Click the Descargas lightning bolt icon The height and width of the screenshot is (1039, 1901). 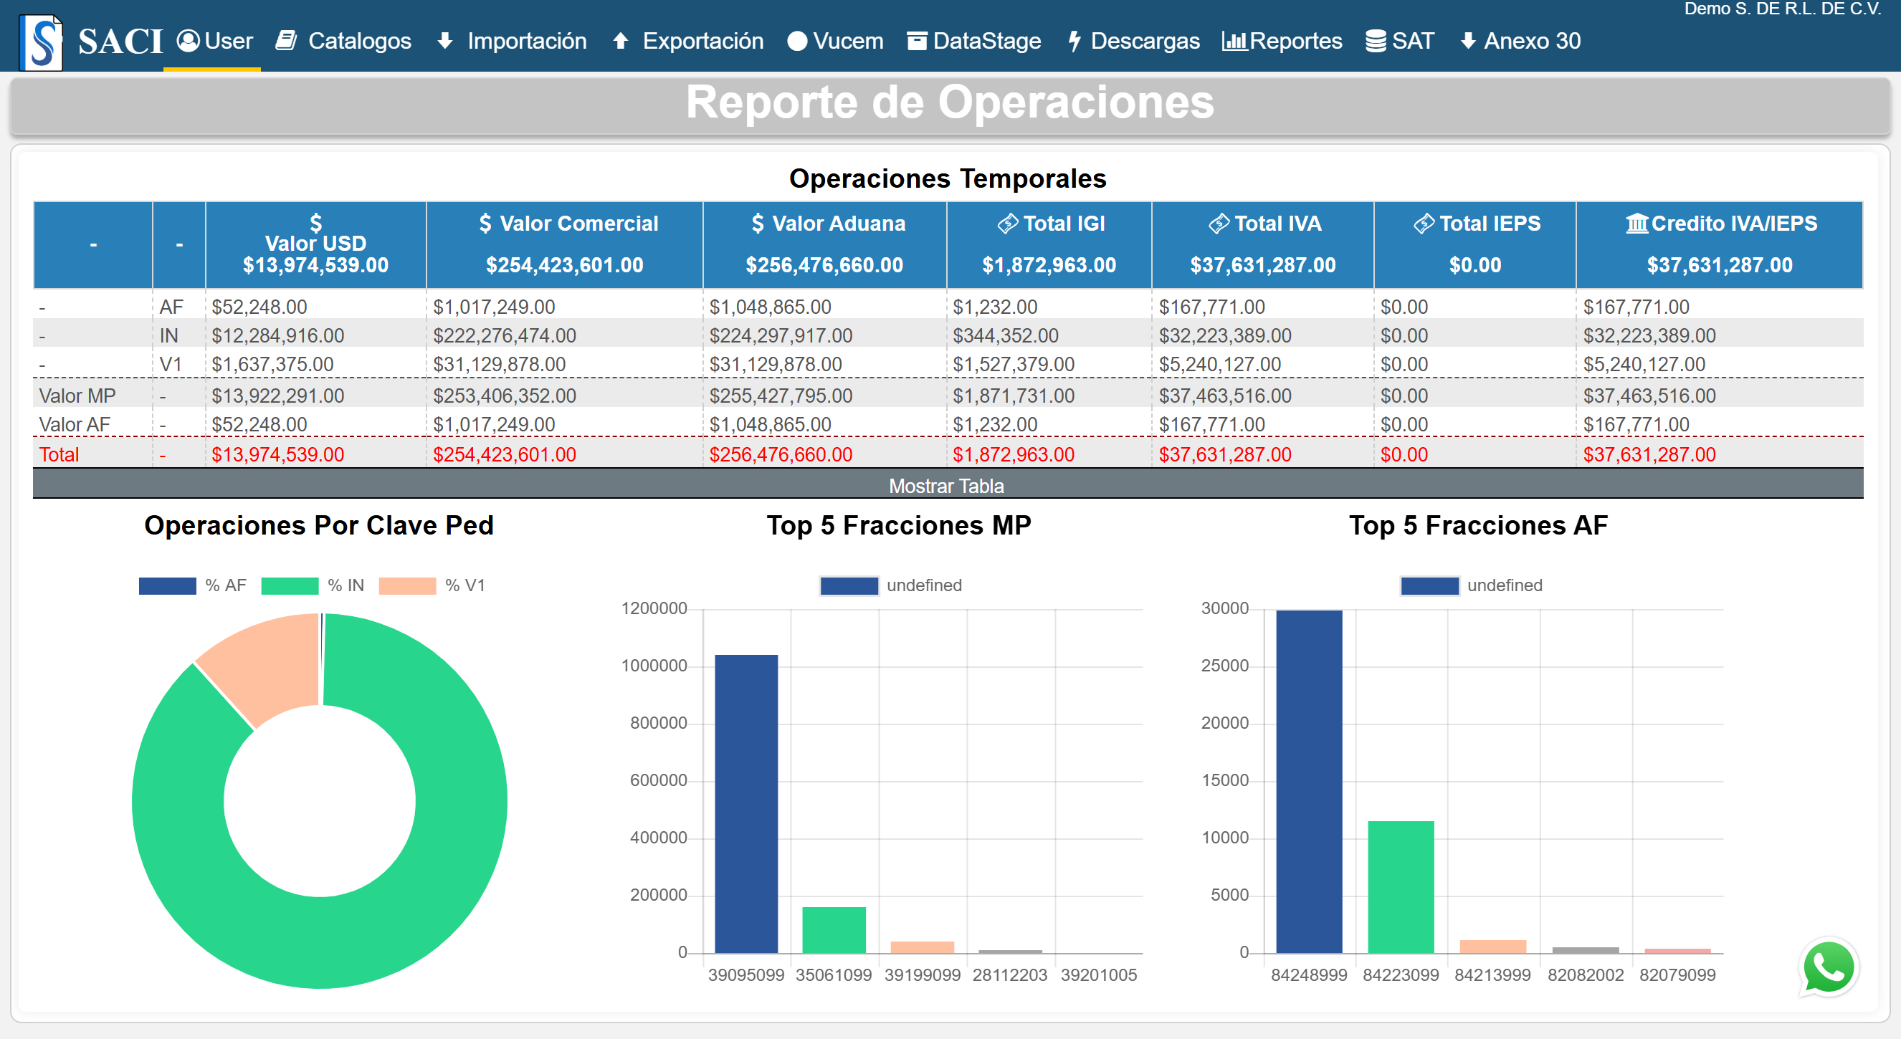pyautogui.click(x=1075, y=41)
